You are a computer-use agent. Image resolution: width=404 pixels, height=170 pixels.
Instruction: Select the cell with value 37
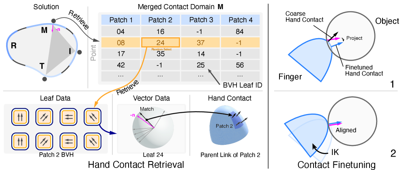[x=200, y=42]
